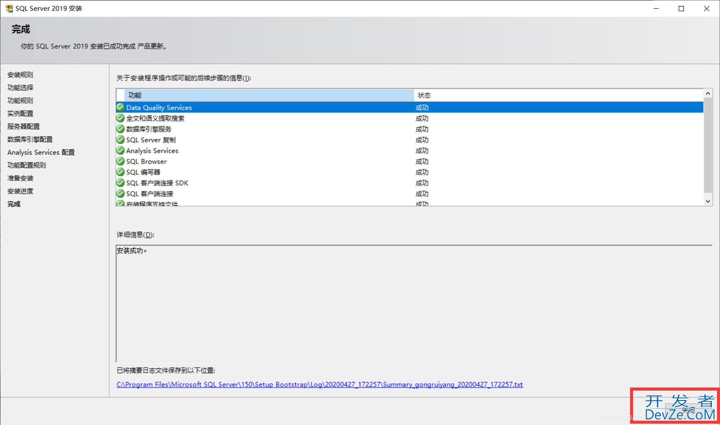
Task: Click the check icon for SQL 客户端连接 SDK
Action: tap(120, 183)
